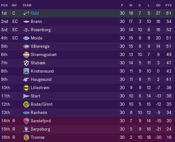Select the Bodø/Glimt club crest
Screen dimensions: 175x142
point(26,104)
